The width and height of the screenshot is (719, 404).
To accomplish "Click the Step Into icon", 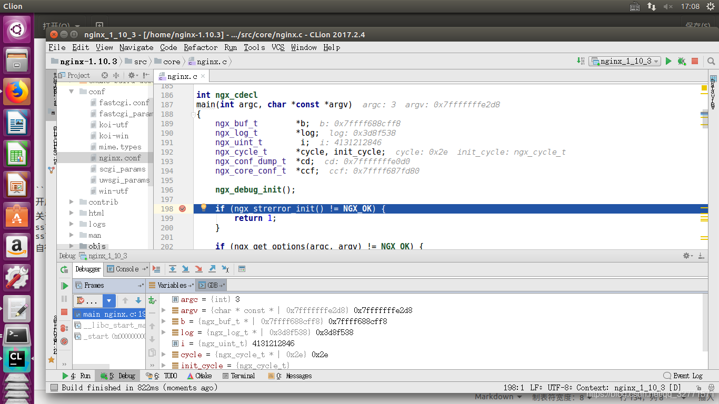I will click(185, 269).
